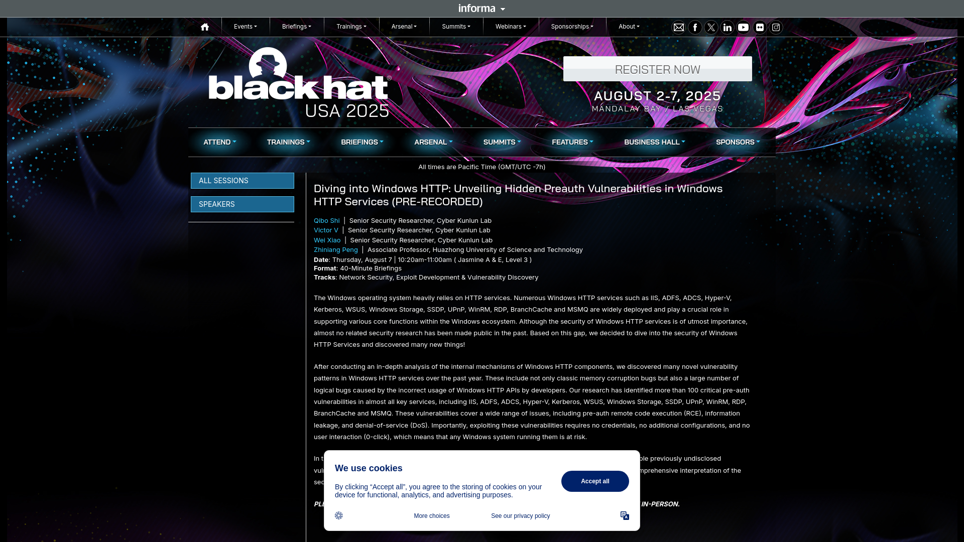The height and width of the screenshot is (542, 964).
Task: Open the Events dropdown menu
Action: coord(246,27)
